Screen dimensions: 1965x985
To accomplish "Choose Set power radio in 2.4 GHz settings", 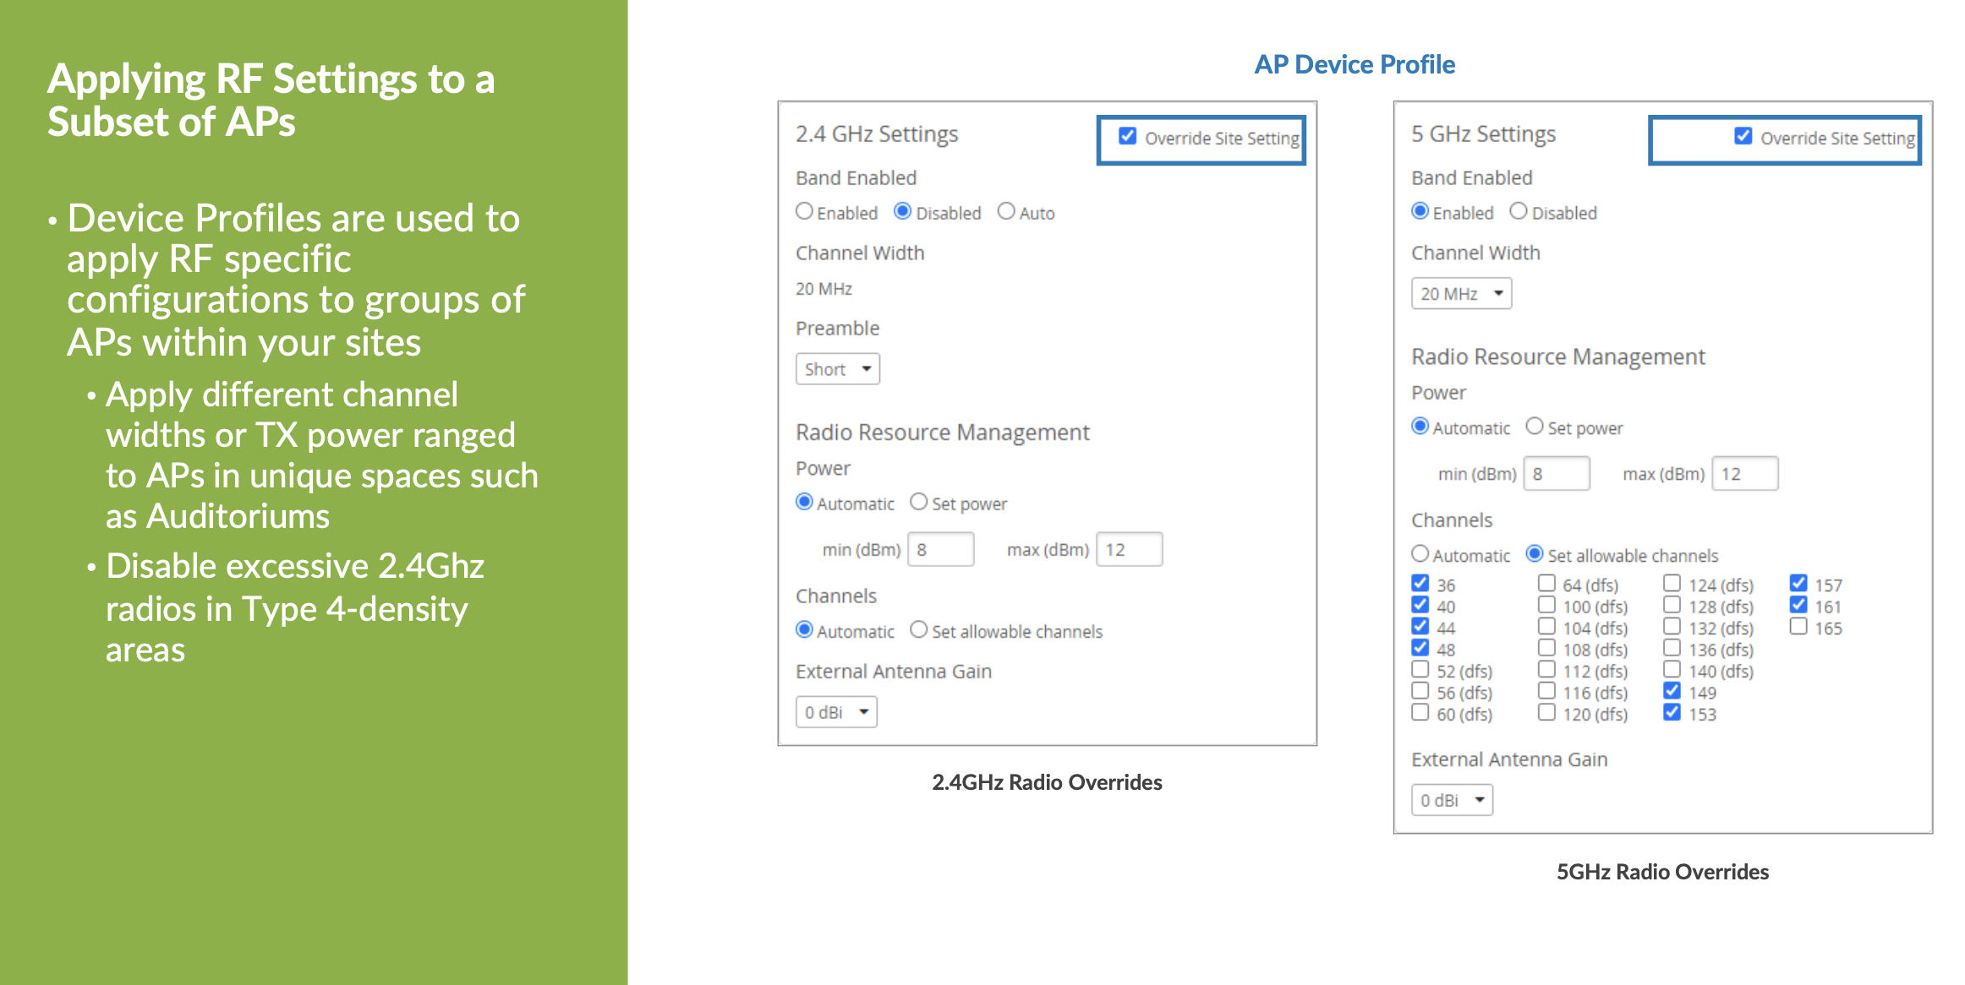I will (x=919, y=502).
